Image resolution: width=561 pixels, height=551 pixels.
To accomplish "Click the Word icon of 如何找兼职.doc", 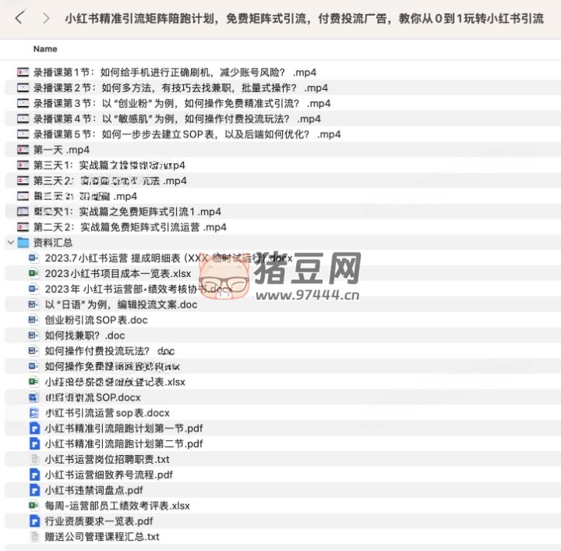I will click(34, 336).
